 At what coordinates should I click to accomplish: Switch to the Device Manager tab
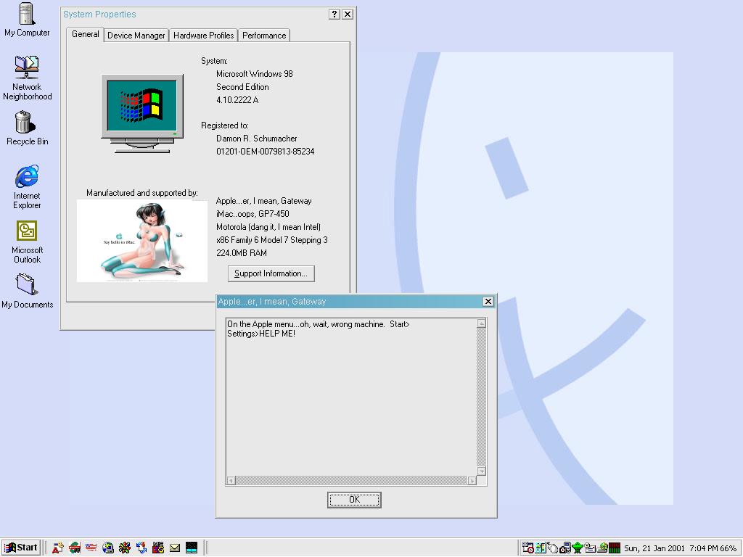click(136, 35)
